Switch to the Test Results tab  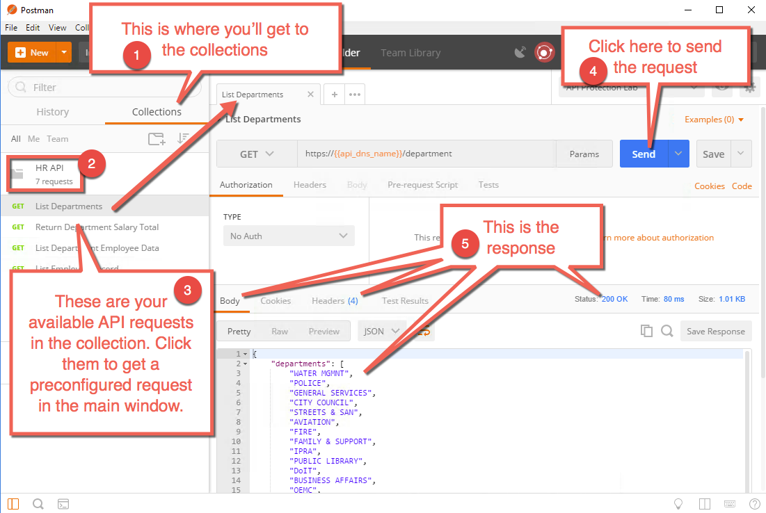point(405,301)
